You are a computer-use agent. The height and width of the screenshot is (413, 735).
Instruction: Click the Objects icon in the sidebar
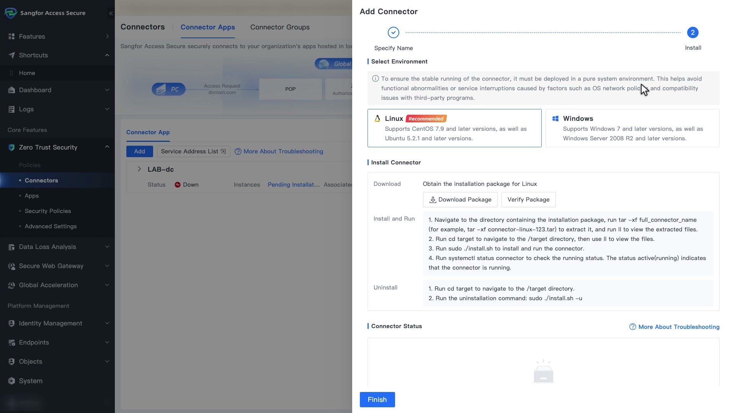pos(11,362)
